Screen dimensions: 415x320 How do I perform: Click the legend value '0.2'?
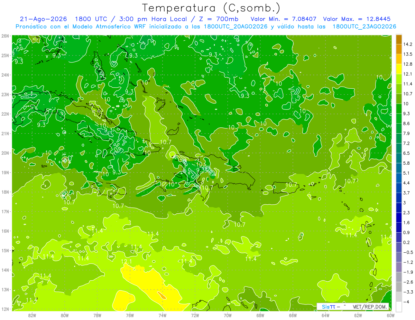pos(407,242)
